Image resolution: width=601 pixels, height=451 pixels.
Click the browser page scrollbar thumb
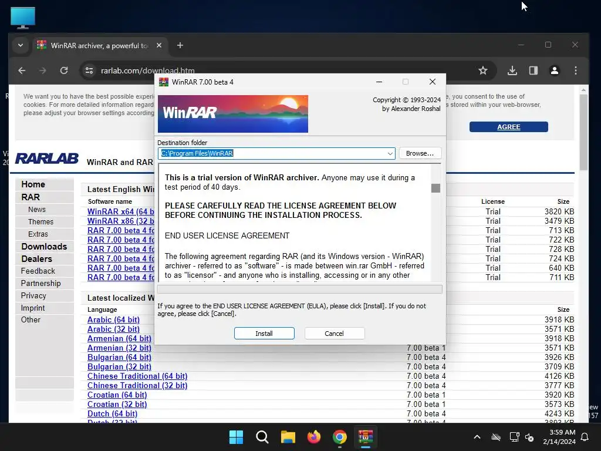pyautogui.click(x=583, y=132)
